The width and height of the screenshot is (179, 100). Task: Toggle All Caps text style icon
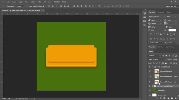pyautogui.click(x=157, y=34)
